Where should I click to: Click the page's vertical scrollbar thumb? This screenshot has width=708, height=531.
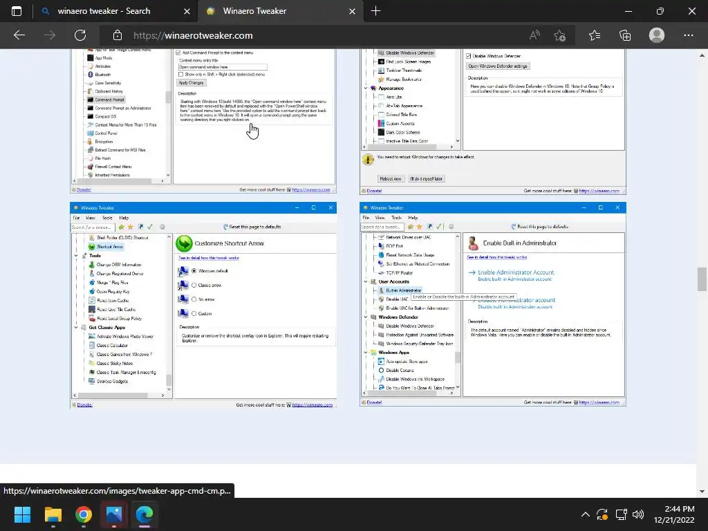click(702, 279)
